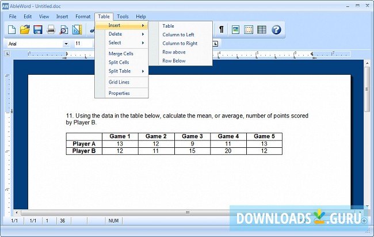Click the tab-stop selector left of the ruler
Screen dimensions: 374x237
(7, 53)
